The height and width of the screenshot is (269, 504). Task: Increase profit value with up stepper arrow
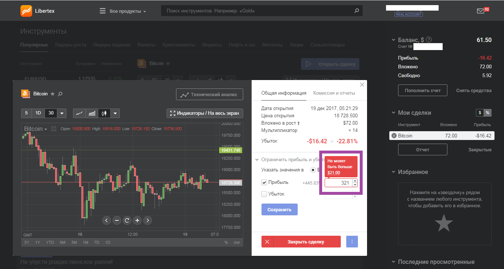355,181
